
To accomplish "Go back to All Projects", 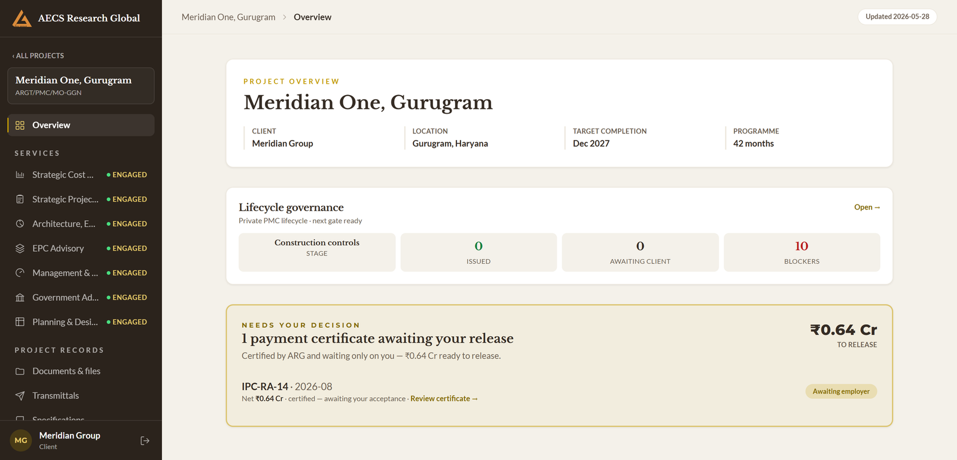I will (38, 56).
